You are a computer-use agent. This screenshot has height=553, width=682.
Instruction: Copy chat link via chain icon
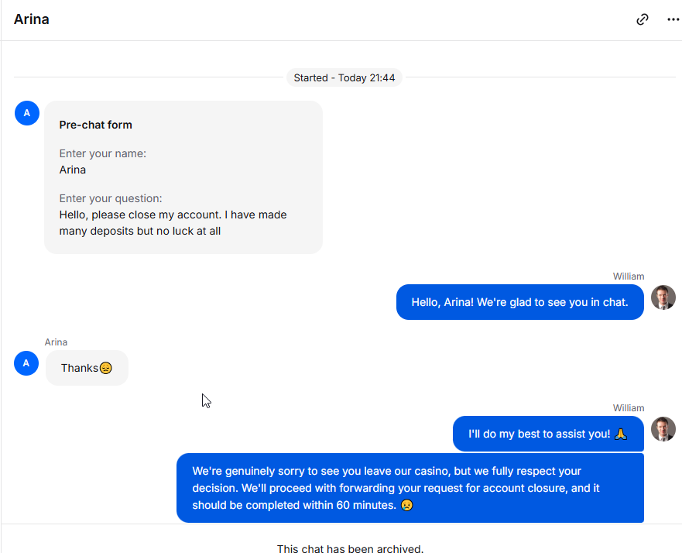642,19
